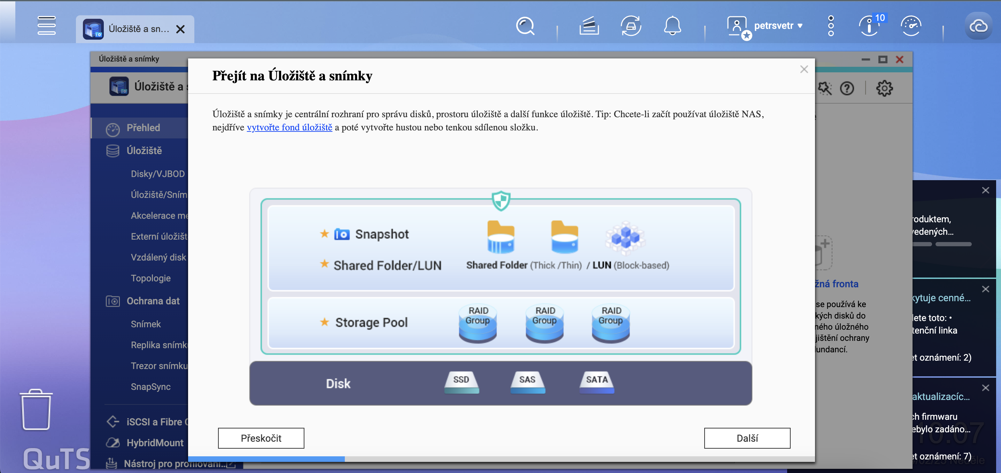Open Storage & Snapshots settings gear
The height and width of the screenshot is (473, 1001).
pyautogui.click(x=885, y=88)
